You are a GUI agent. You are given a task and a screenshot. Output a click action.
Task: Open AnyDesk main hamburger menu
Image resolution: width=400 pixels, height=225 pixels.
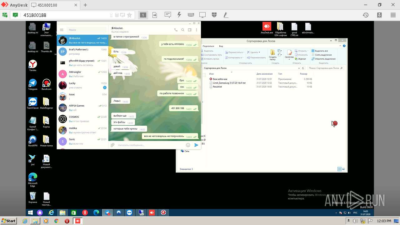coord(393,15)
